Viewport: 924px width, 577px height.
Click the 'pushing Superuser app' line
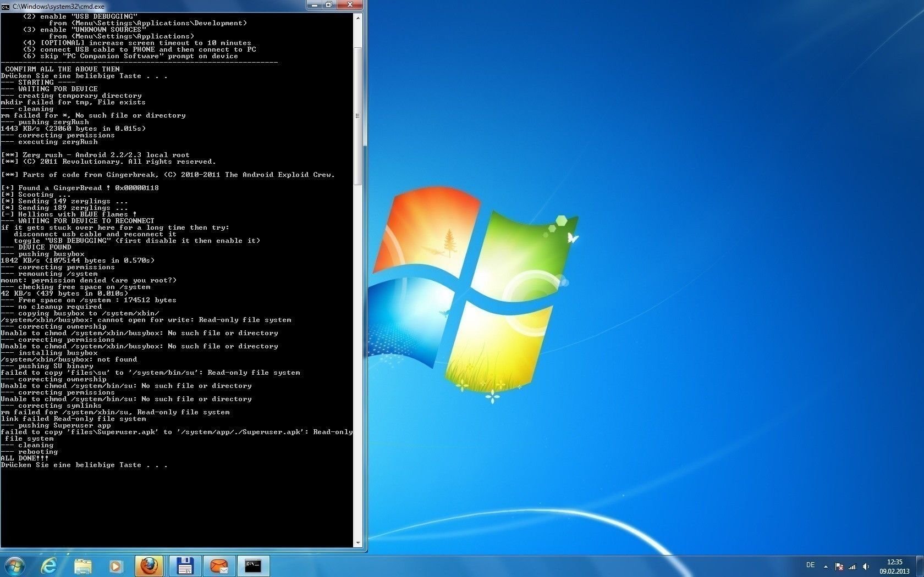[x=56, y=425]
